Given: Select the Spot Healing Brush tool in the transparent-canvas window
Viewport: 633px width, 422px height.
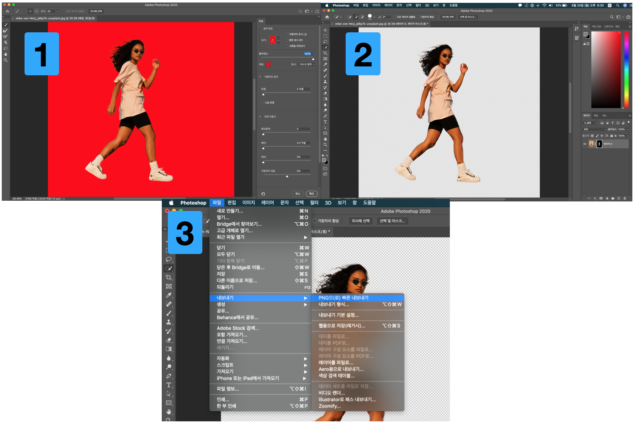Looking at the screenshot, I should (325, 70).
